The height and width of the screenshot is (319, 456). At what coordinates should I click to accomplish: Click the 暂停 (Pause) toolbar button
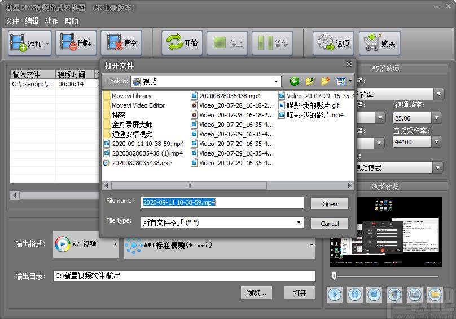tap(272, 43)
